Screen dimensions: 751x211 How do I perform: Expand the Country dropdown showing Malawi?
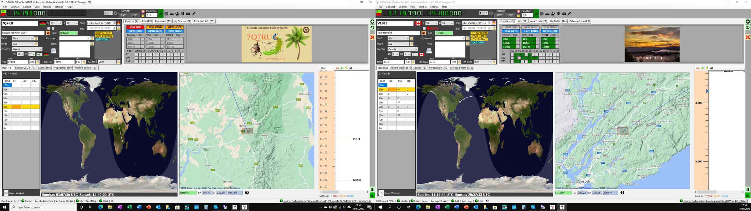[27, 49]
